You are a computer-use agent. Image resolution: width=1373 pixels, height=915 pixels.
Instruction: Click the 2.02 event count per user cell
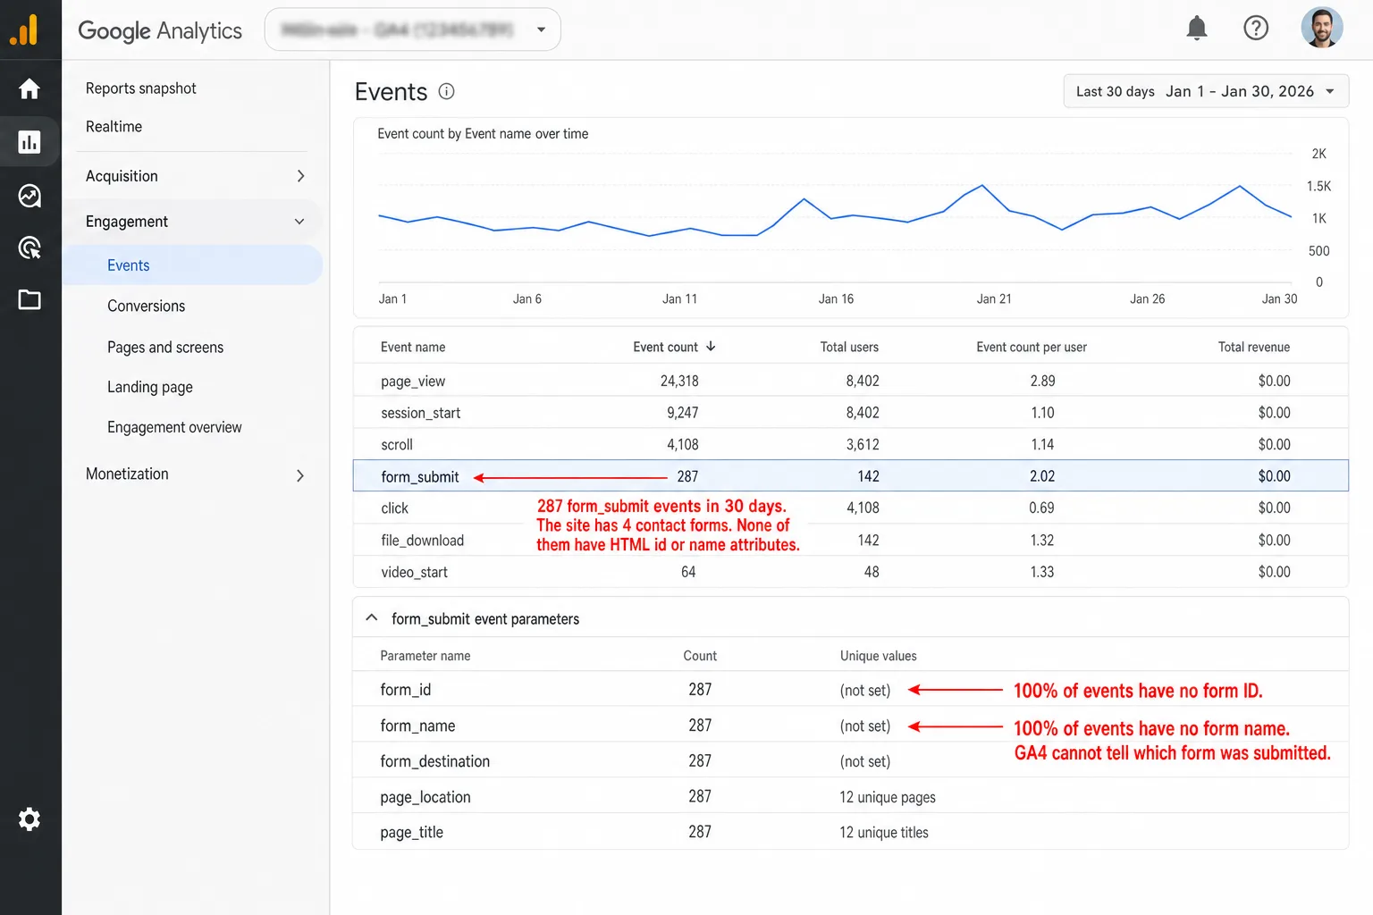(1042, 476)
